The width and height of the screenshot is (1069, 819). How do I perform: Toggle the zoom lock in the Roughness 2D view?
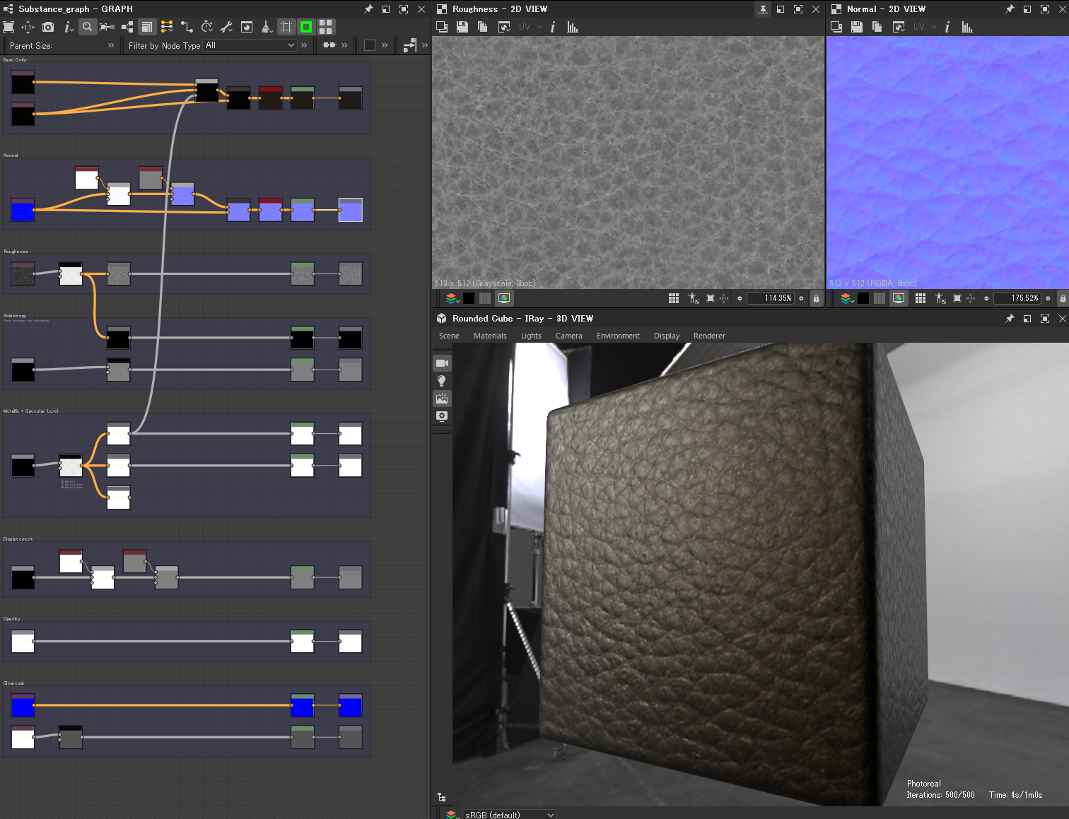tap(816, 298)
